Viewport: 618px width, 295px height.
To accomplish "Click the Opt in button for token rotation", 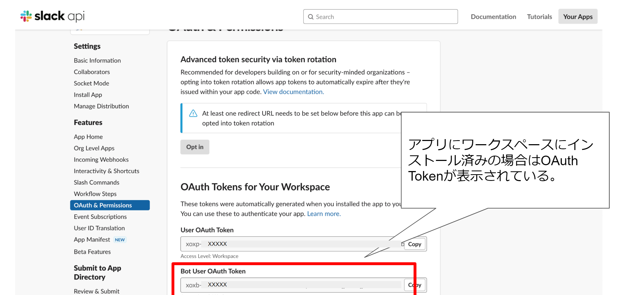I will tap(195, 147).
